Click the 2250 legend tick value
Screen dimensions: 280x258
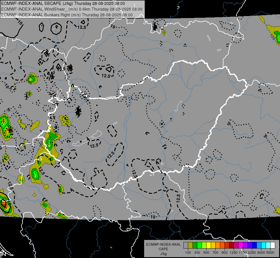click(252, 253)
